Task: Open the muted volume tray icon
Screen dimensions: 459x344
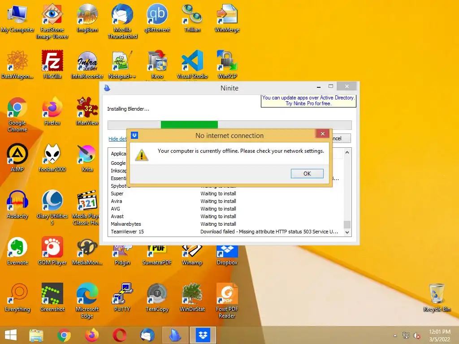Action: coord(416,335)
